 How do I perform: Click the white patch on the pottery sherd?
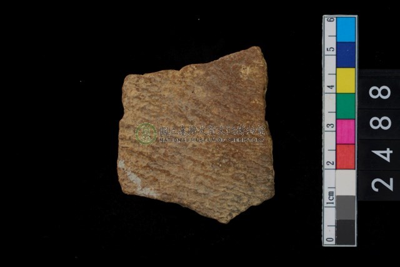pyautogui.click(x=131, y=178)
